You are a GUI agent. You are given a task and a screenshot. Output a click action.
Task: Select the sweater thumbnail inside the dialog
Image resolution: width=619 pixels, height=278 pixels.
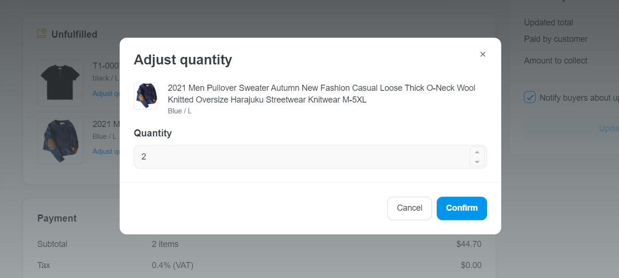146,96
